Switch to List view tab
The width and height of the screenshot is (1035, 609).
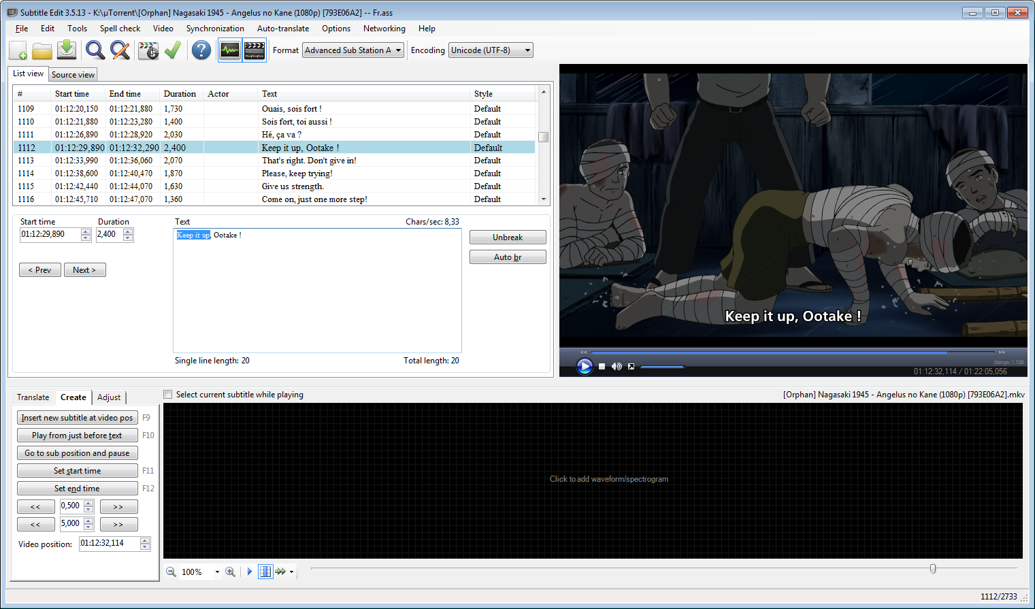[28, 73]
